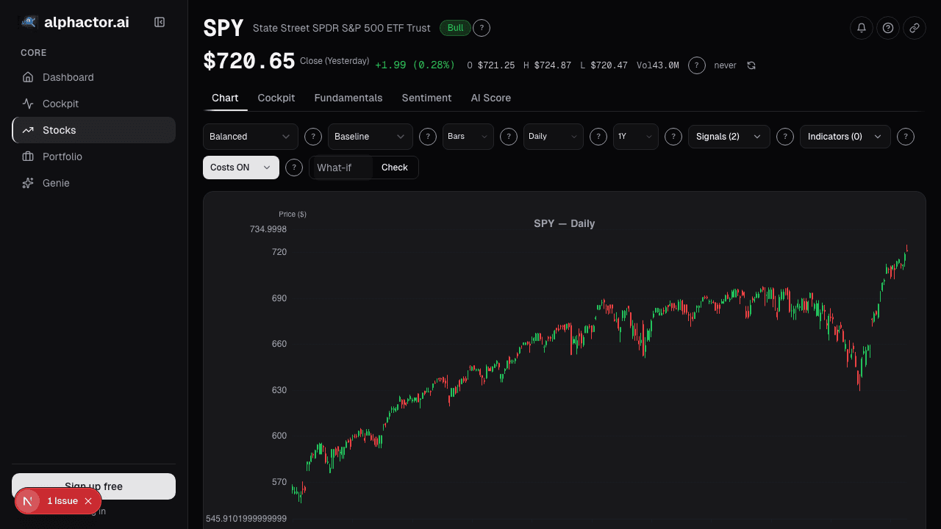
Task: Click help icon after Bars dropdown
Action: tap(509, 137)
